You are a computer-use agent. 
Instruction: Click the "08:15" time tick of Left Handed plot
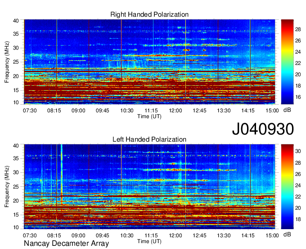pos(54,235)
